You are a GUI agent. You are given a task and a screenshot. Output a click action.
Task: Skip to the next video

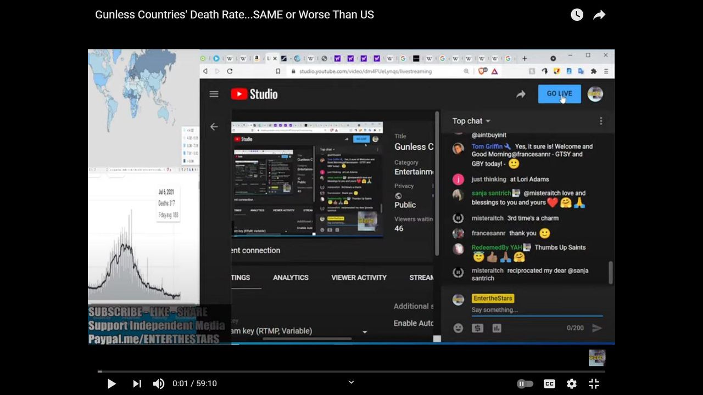coord(137,383)
